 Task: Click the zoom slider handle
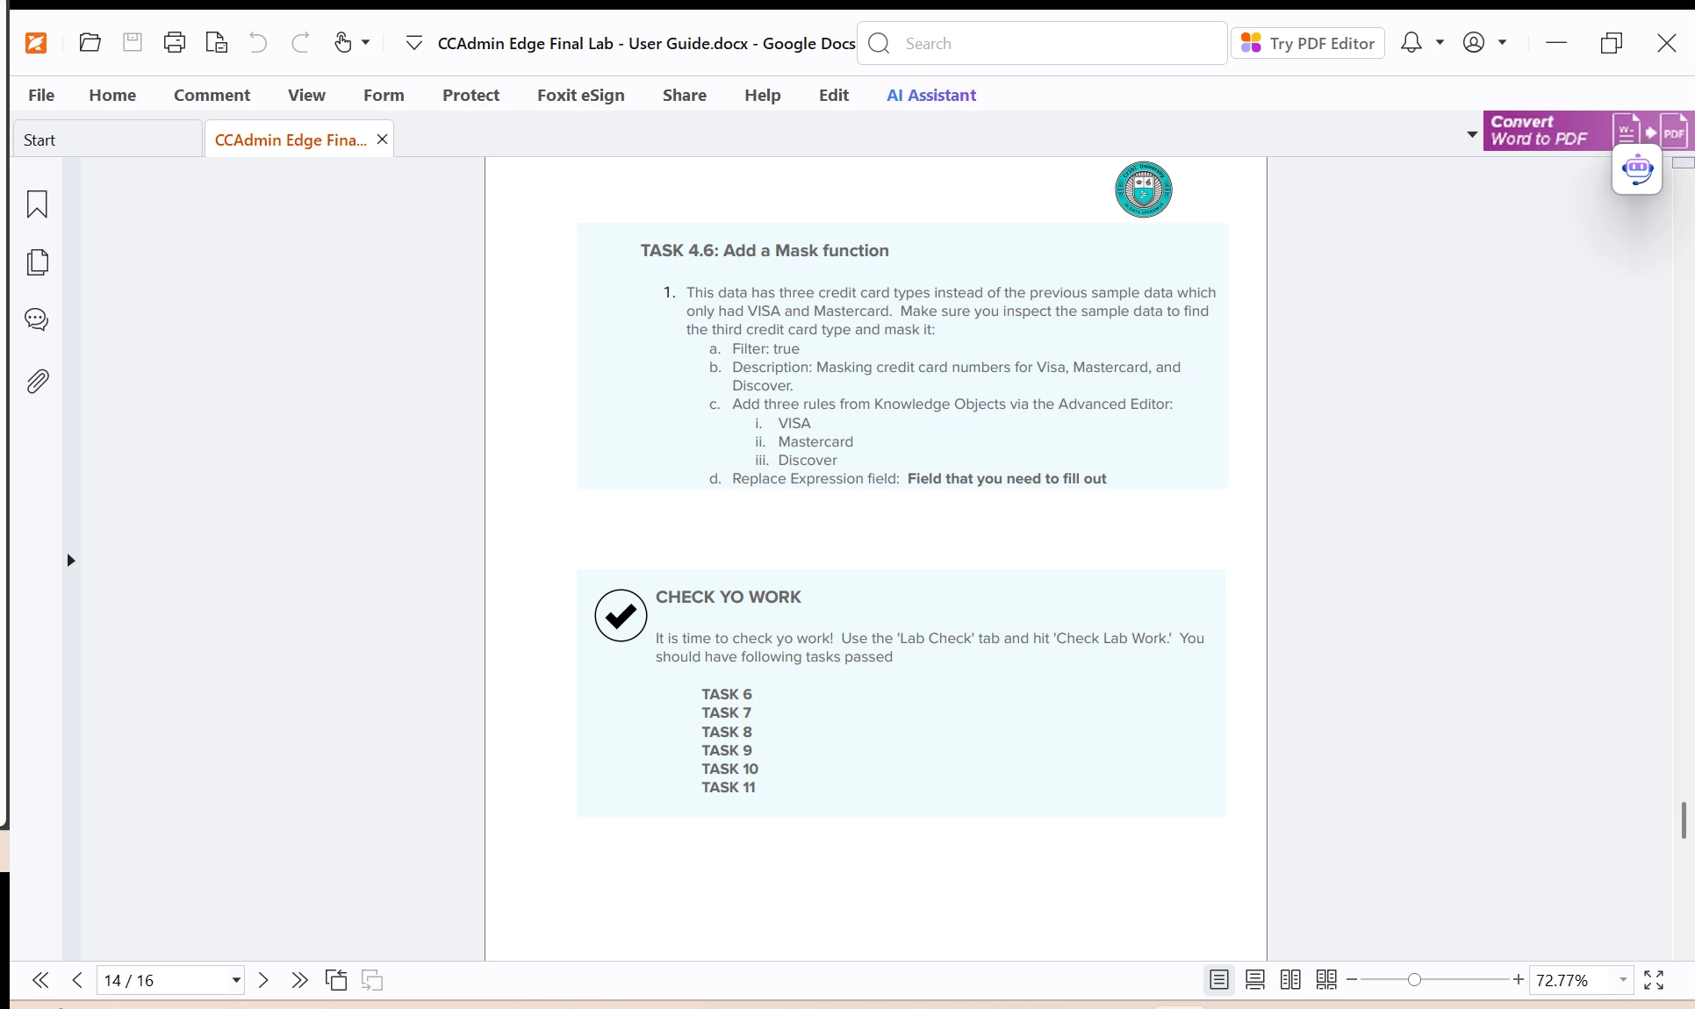pyautogui.click(x=1414, y=980)
